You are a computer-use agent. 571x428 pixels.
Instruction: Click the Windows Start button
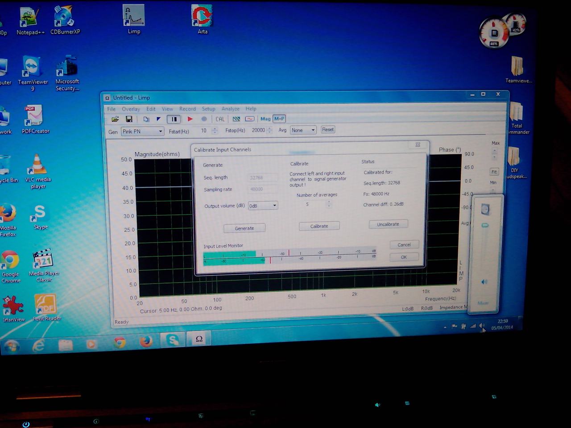pyautogui.click(x=11, y=346)
